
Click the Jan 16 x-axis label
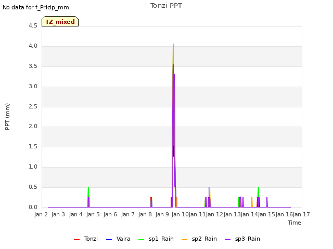pyautogui.click(x=284, y=214)
